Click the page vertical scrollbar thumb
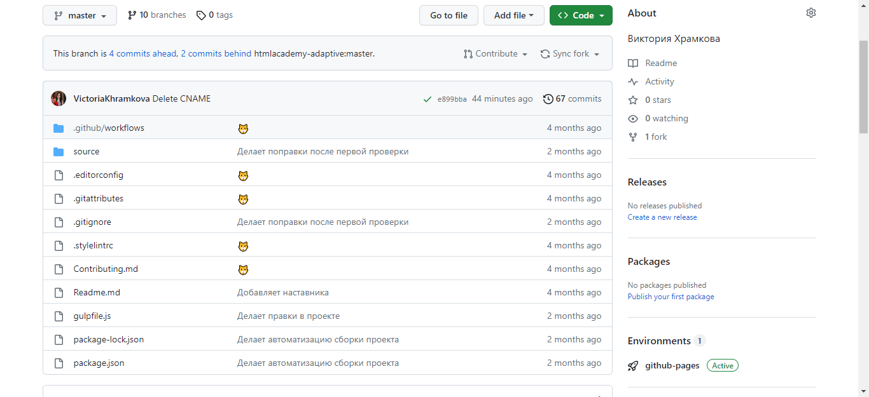869x397 pixels. tap(863, 86)
